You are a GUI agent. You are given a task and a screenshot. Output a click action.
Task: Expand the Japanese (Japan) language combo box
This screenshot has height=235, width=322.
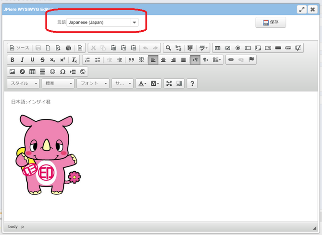[134, 23]
